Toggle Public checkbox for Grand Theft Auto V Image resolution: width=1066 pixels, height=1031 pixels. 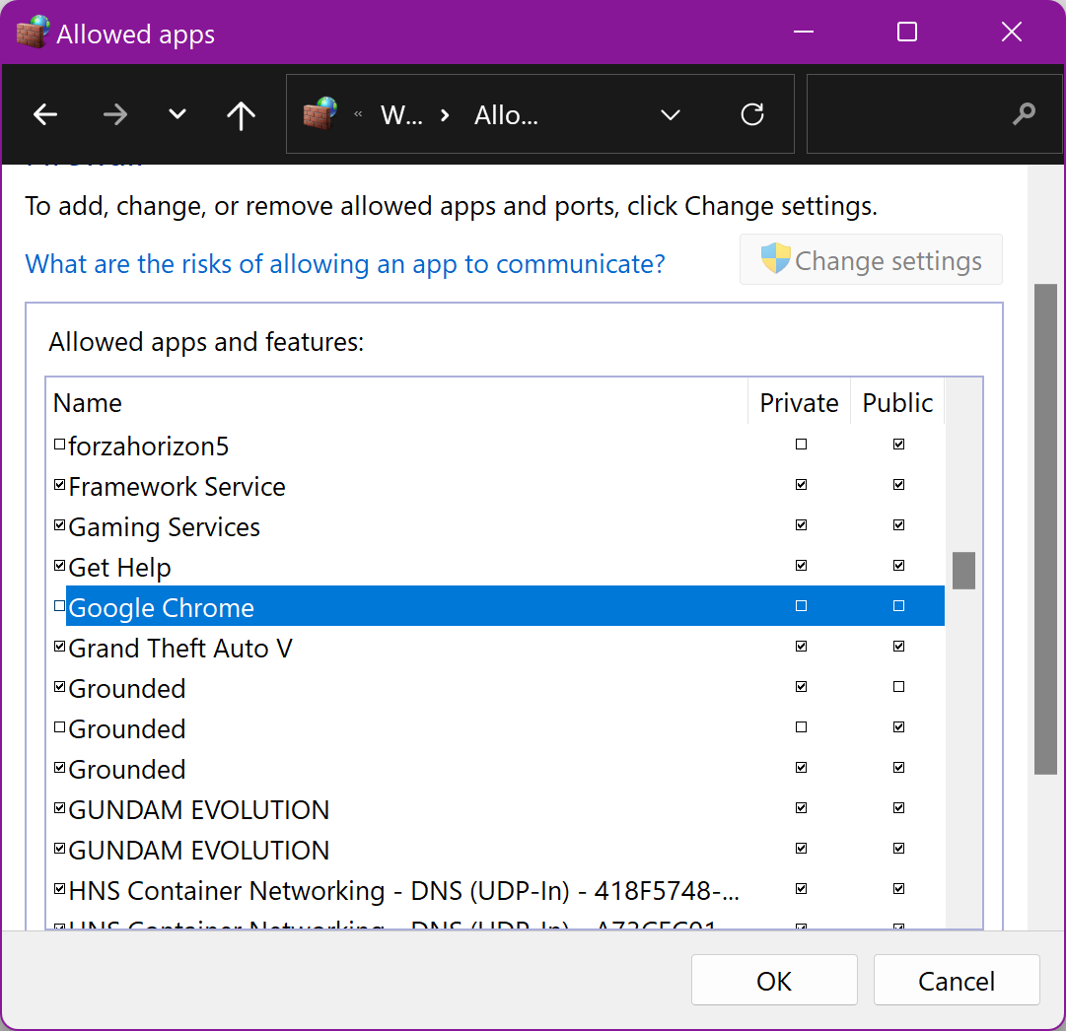(x=898, y=647)
